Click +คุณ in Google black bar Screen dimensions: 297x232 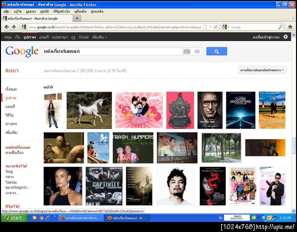(7, 37)
